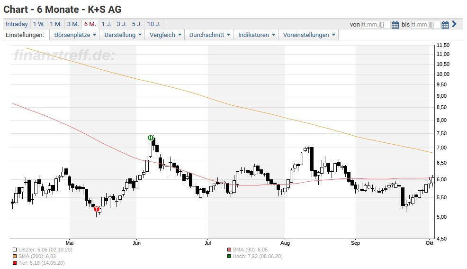Click the 'Jul' x-axis label
Viewport: 467px width, 269px height.
coord(207,243)
